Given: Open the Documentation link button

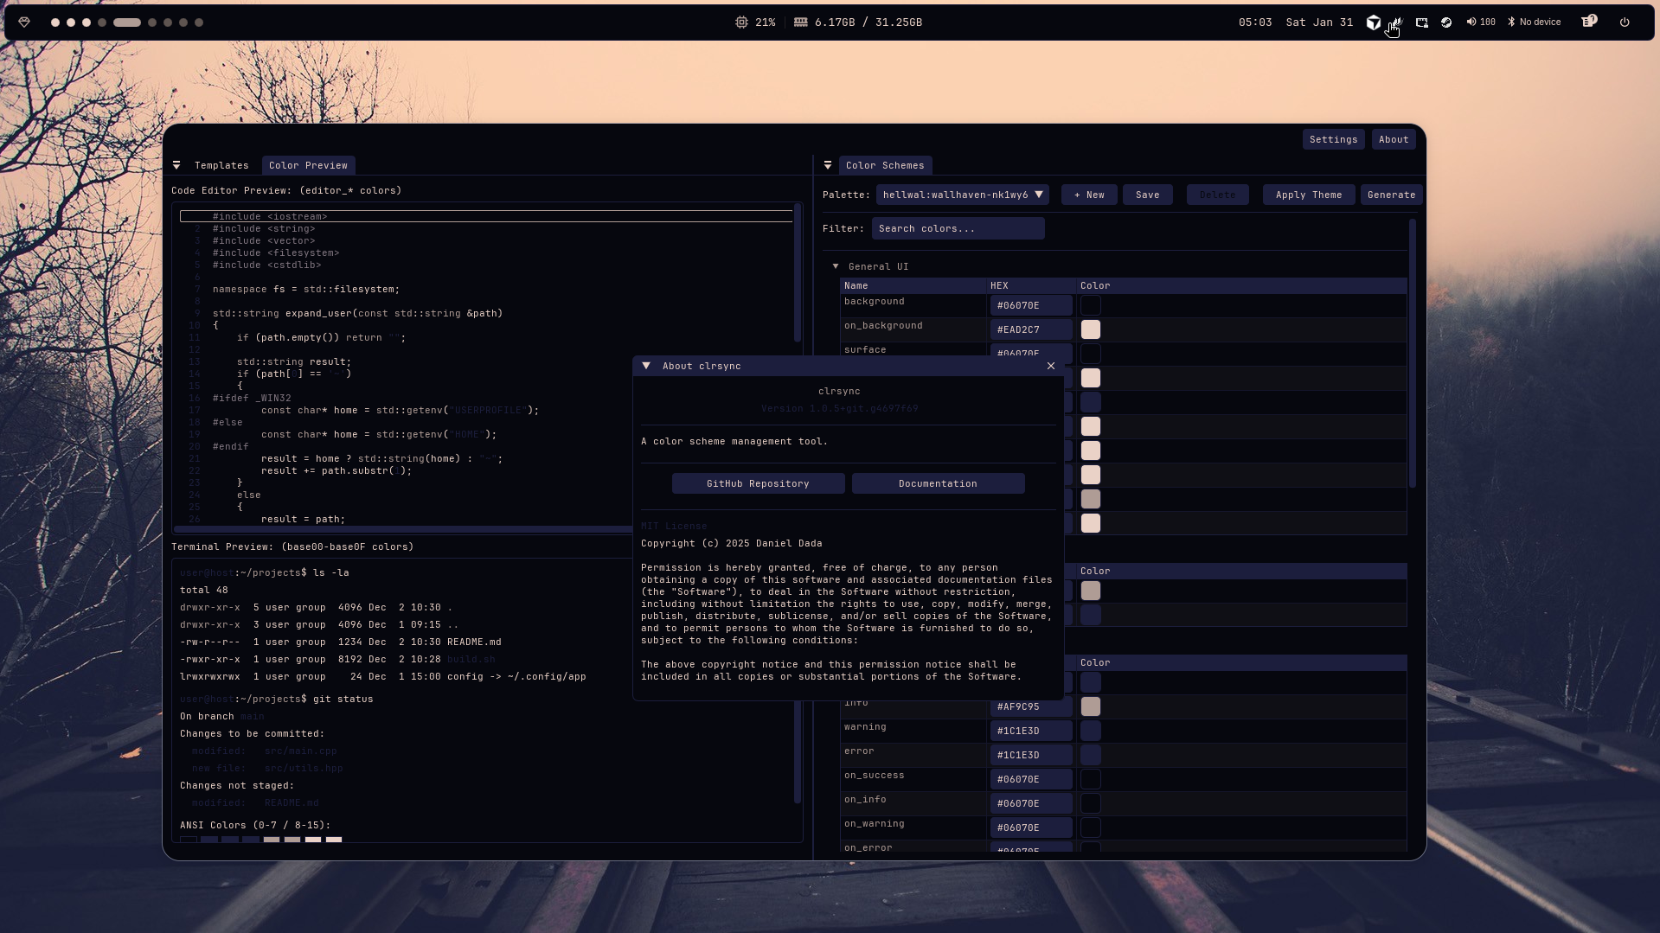Looking at the screenshot, I should tap(938, 483).
